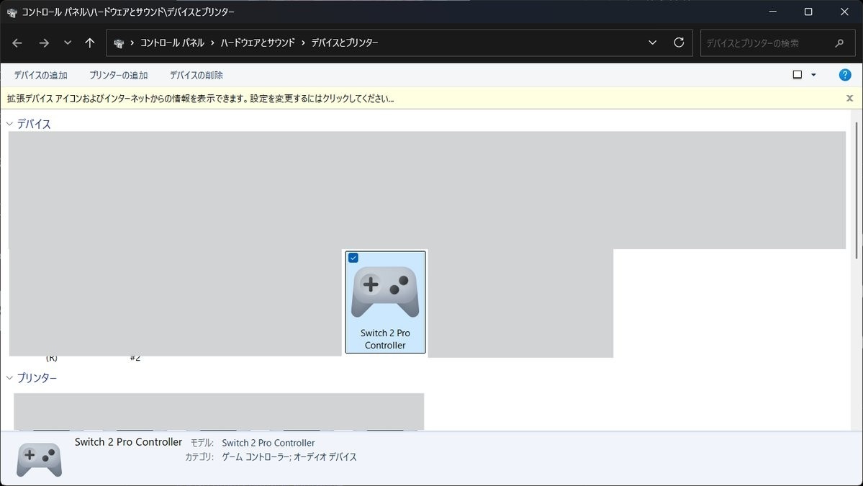Click デバイスの追加 in the toolbar
The height and width of the screenshot is (486, 863).
(x=41, y=76)
